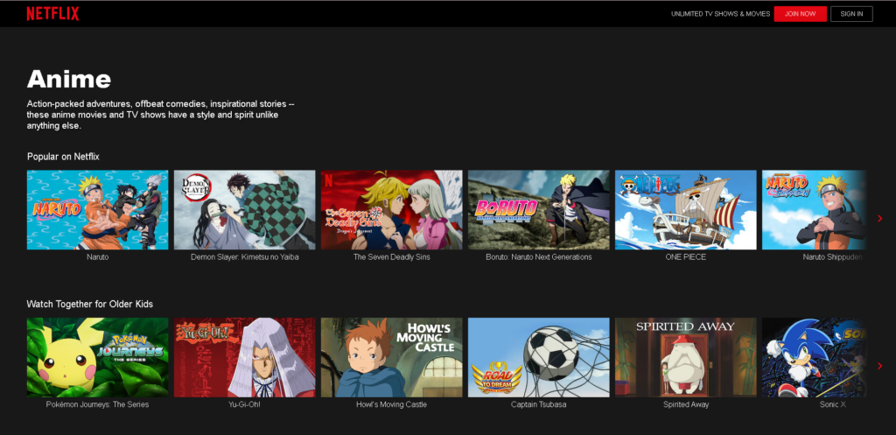Click the 'Captain Tsubasa' caption
This screenshot has width=896, height=435.
click(539, 404)
